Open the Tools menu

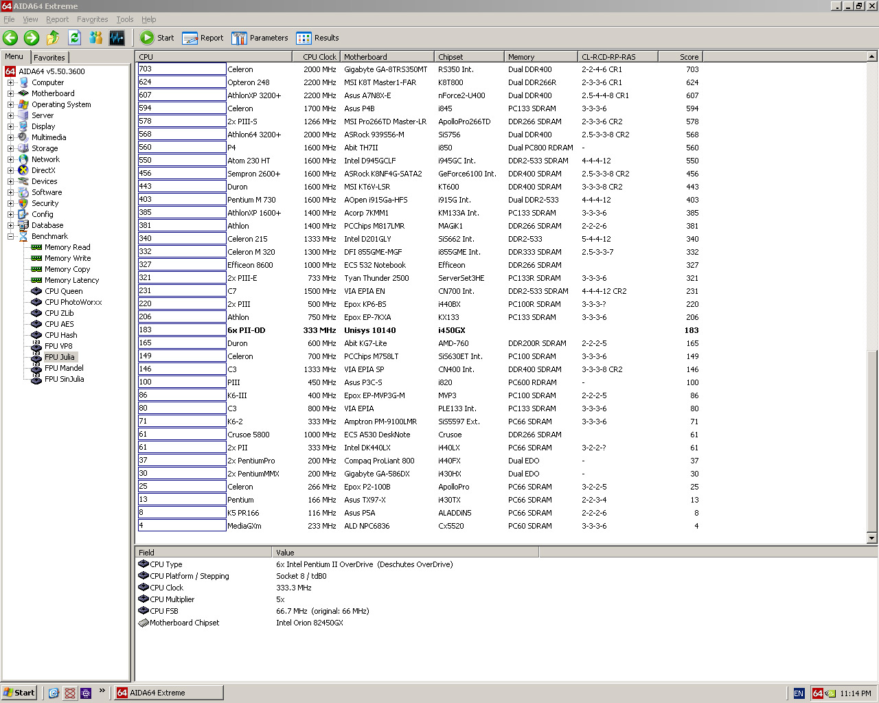124,19
